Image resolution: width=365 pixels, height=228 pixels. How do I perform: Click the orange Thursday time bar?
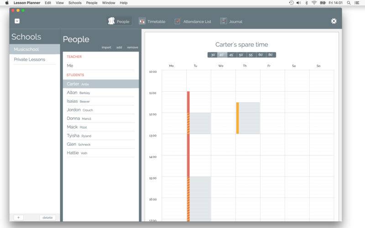[x=237, y=118]
